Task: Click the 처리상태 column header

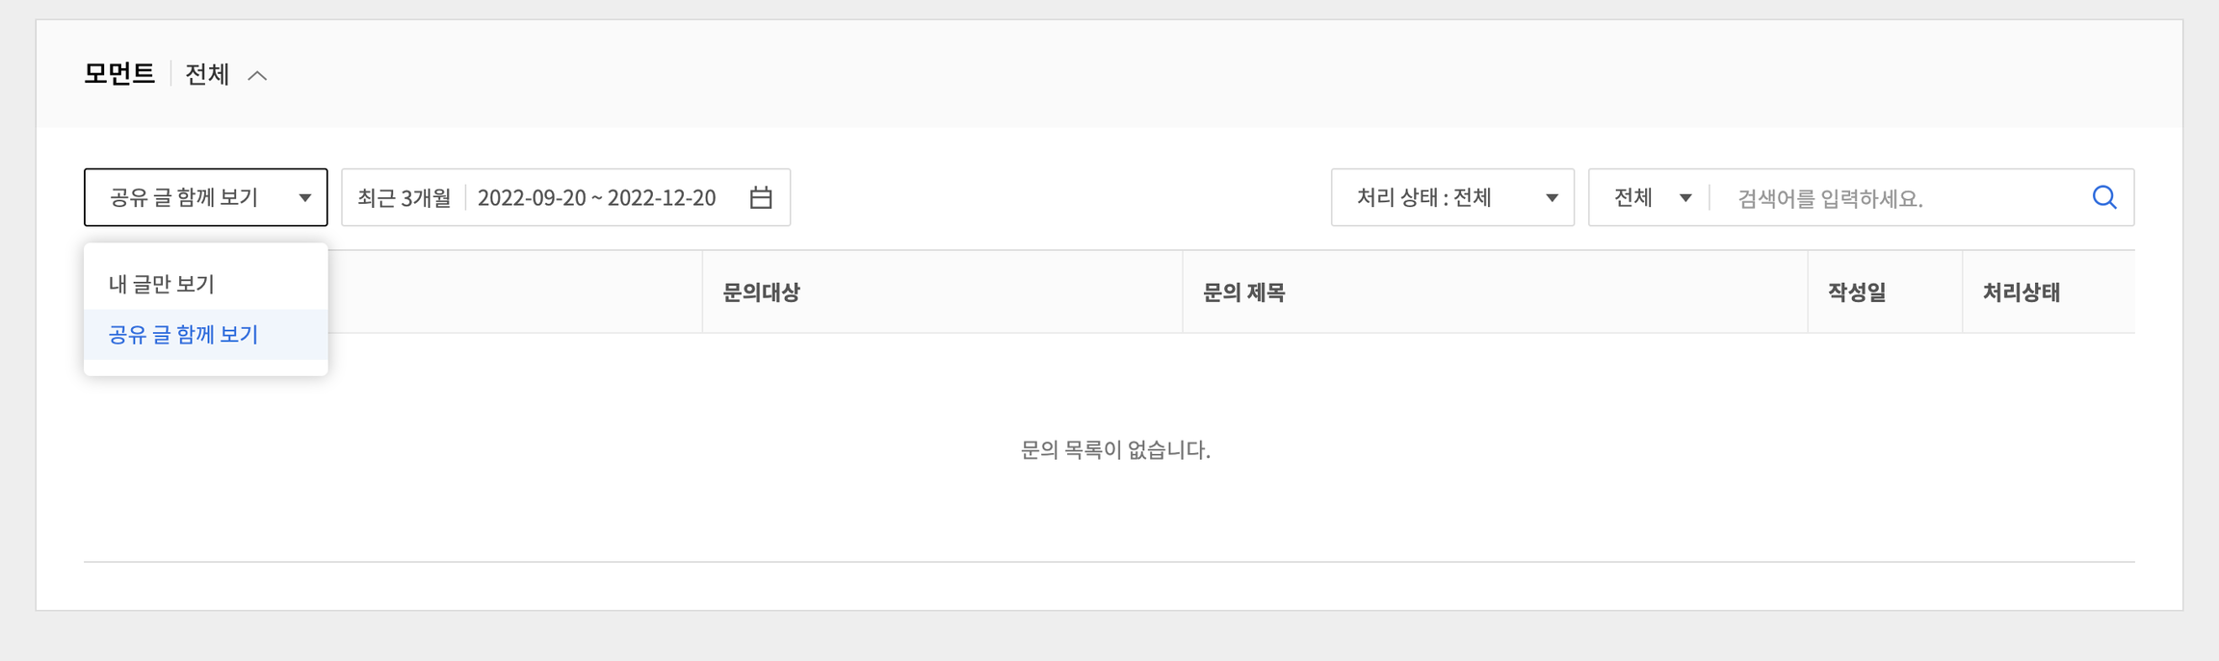Action: (x=2021, y=292)
